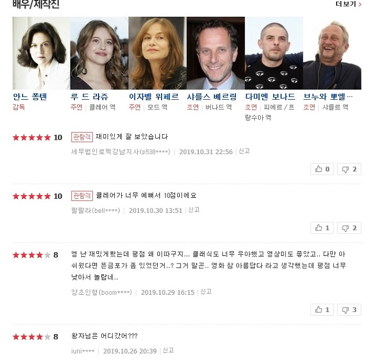Click the 샤를스 베르링 portrait thumbnail
Viewport: 377px width, 361px height.
[215, 53]
